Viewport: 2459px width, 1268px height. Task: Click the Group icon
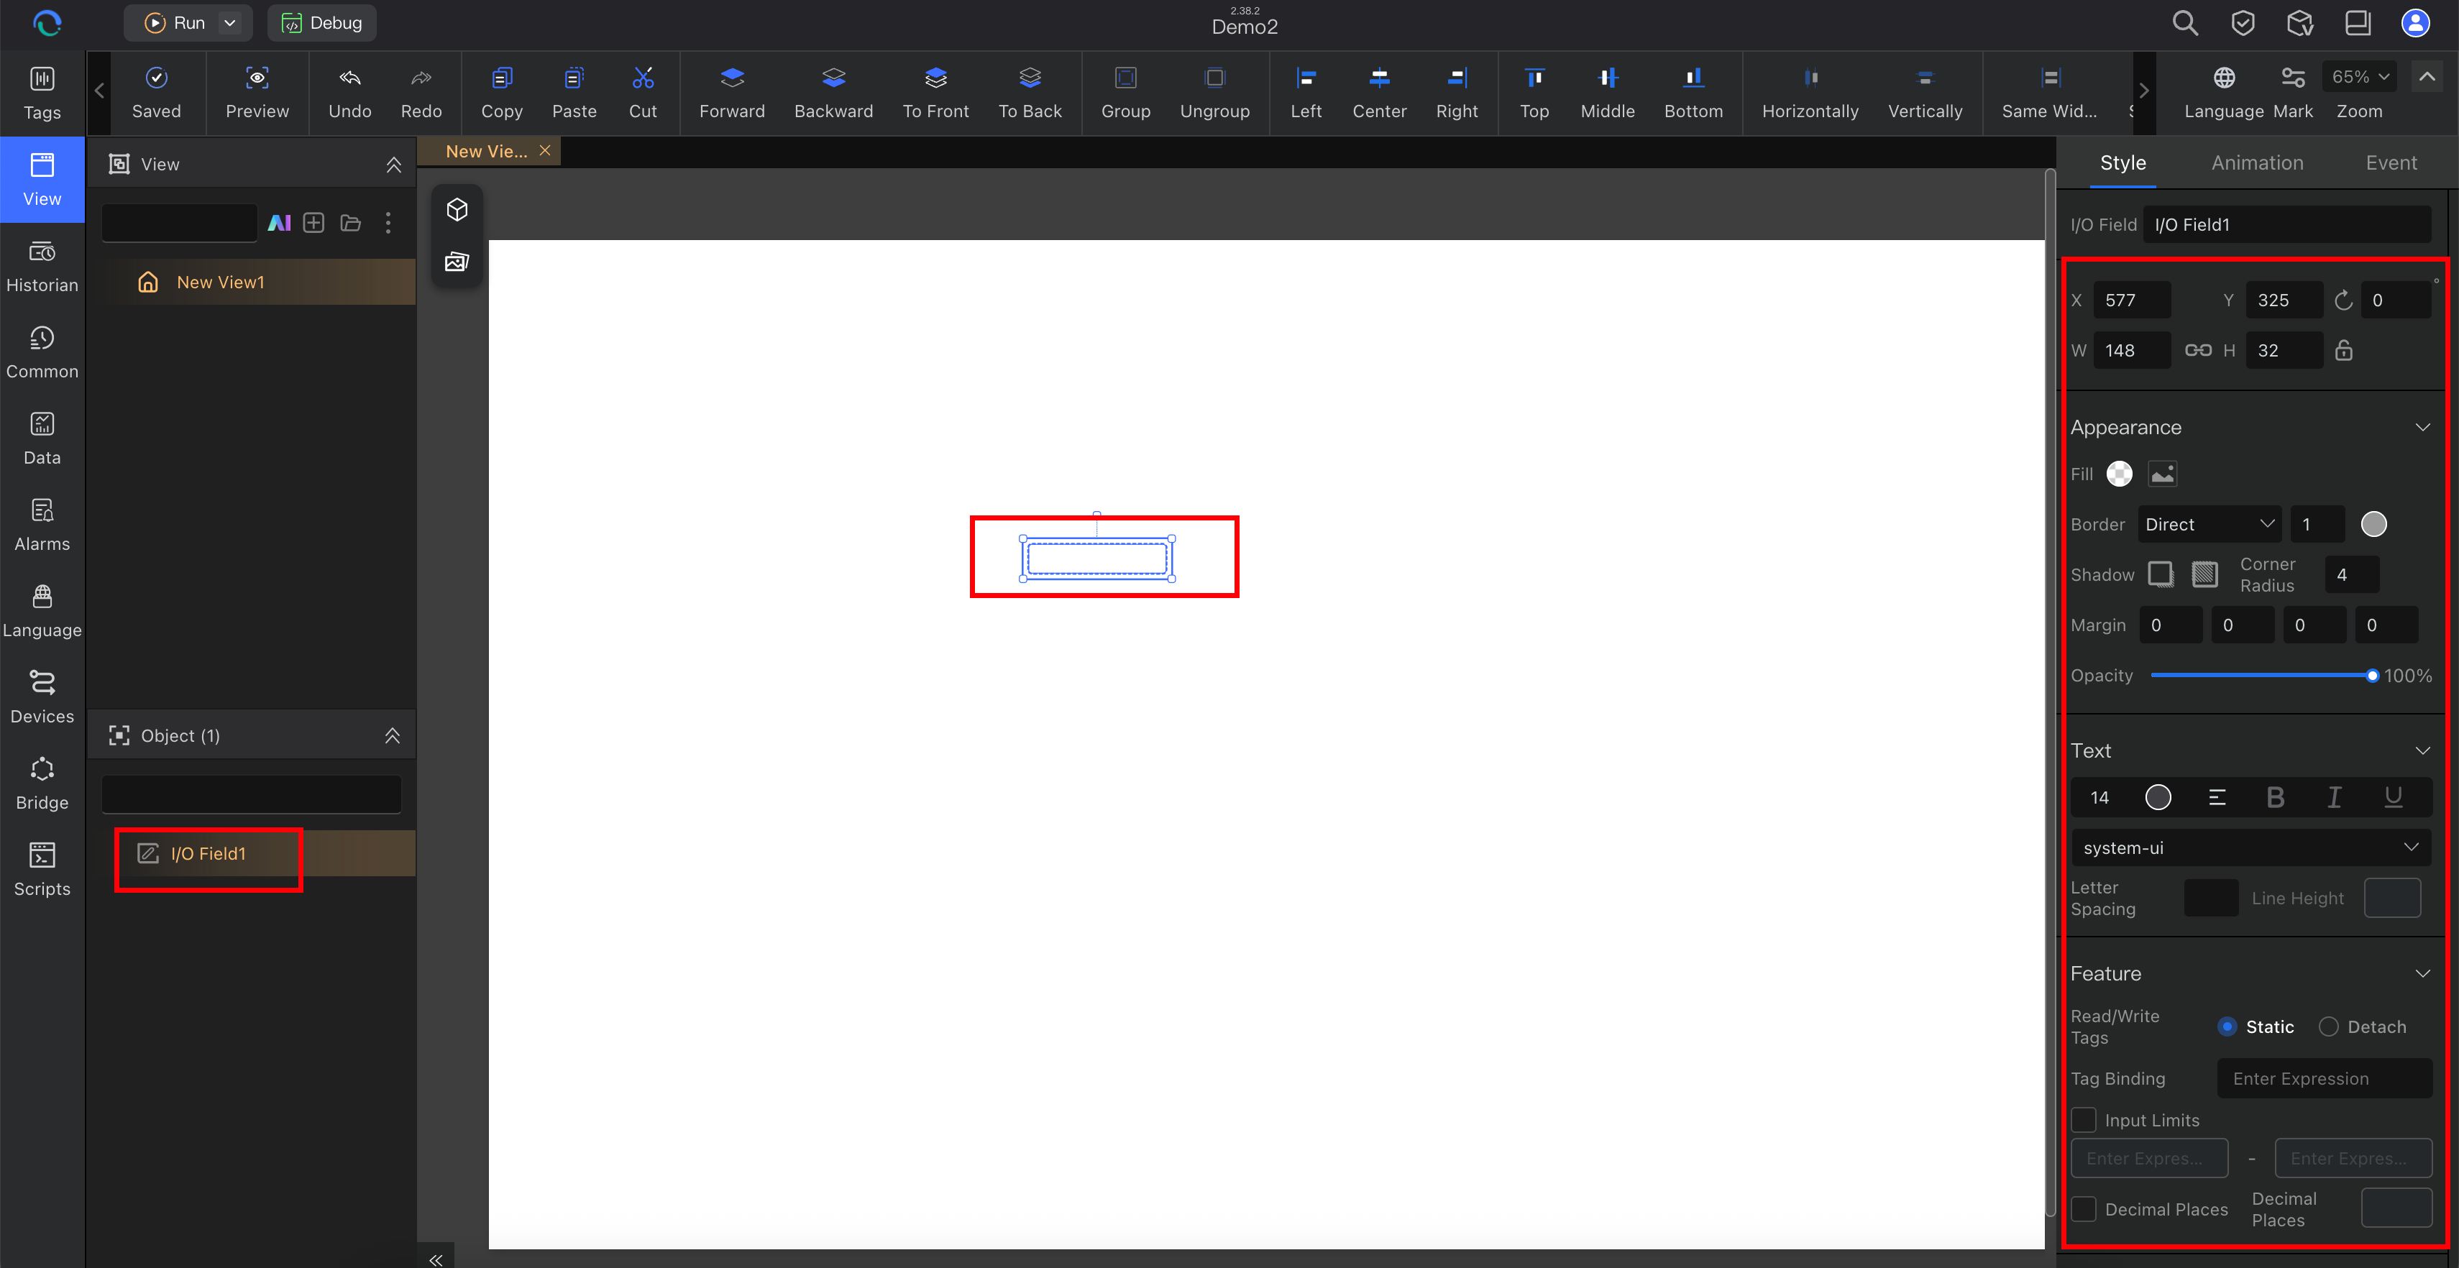[x=1125, y=78]
